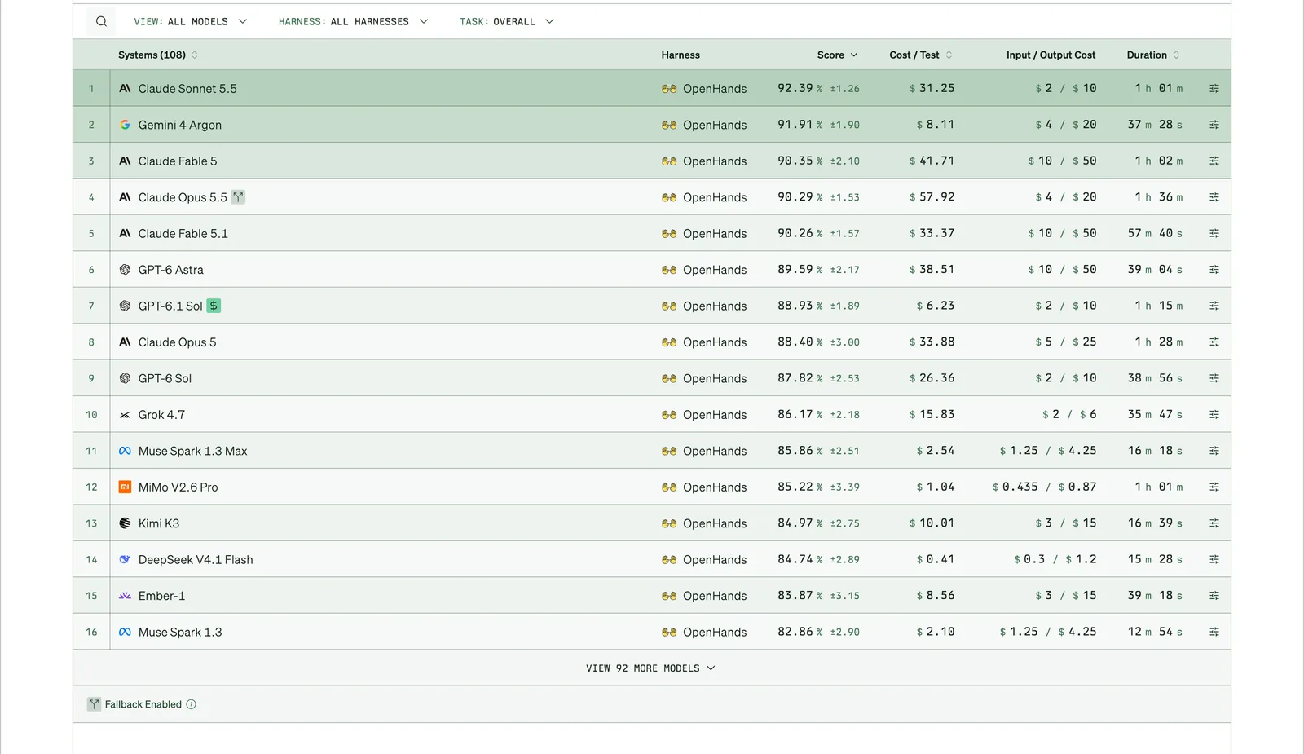The width and height of the screenshot is (1304, 754).
Task: Open details icon for Claude Fable 5.1 row
Action: pos(1214,234)
